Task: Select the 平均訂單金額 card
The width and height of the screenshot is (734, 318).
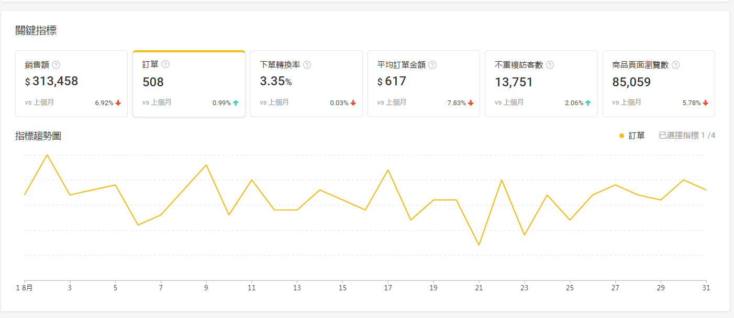Action: [424, 84]
